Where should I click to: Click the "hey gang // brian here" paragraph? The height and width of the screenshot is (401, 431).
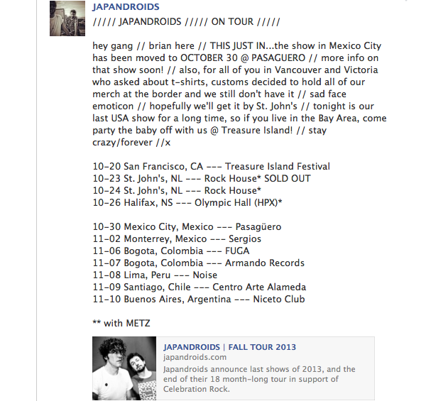(x=234, y=94)
